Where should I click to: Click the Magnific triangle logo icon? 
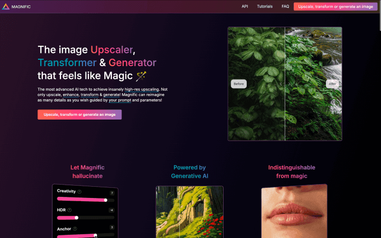pos(5,6)
